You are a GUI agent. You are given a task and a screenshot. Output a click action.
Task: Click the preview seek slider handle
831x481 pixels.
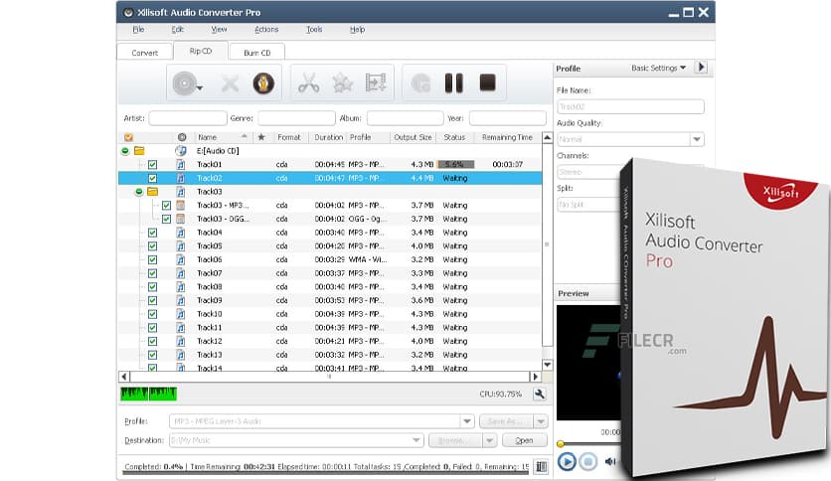(x=561, y=443)
